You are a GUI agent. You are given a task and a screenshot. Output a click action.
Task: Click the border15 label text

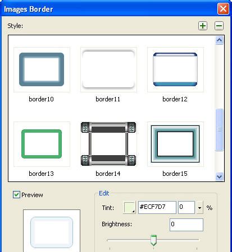[175, 174]
